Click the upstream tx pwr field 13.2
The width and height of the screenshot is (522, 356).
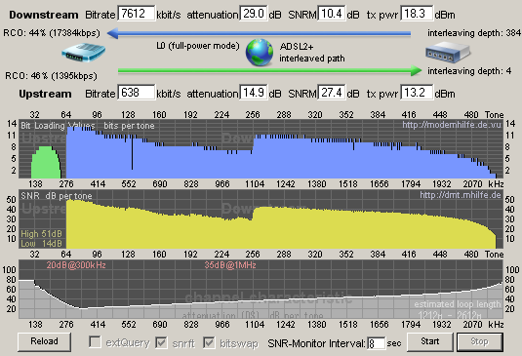[417, 93]
